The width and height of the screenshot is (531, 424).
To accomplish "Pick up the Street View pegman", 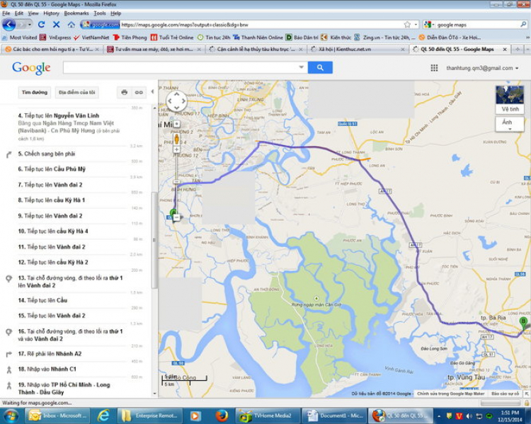I will (176, 139).
